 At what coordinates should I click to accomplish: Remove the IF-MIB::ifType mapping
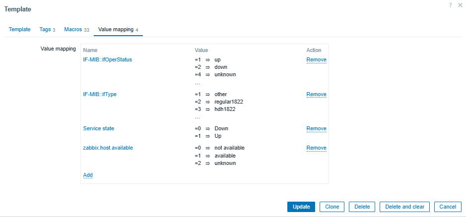(317, 95)
